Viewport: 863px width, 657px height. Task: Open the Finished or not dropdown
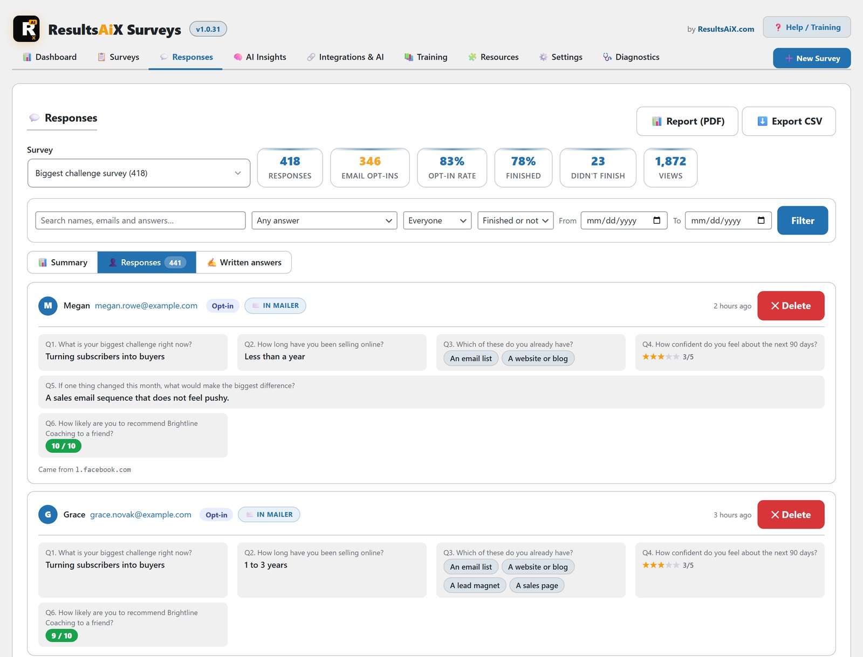point(516,220)
